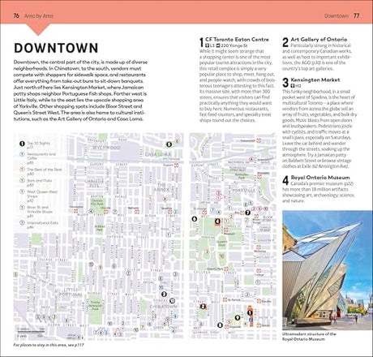Select black map marker 2 near Art Gallery
Screen dimensions: 373x357
pos(203,307)
